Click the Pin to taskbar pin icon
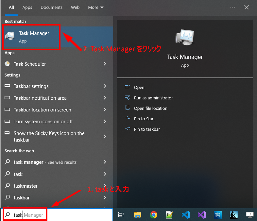 click(x=128, y=128)
